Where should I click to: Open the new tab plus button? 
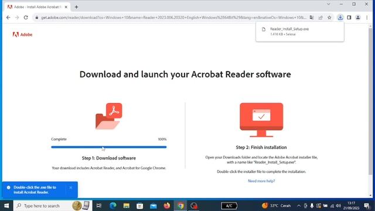(76, 7)
